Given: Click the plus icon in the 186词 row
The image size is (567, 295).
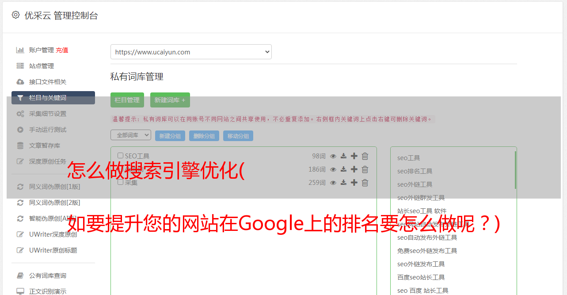Looking at the screenshot, I should [x=354, y=169].
